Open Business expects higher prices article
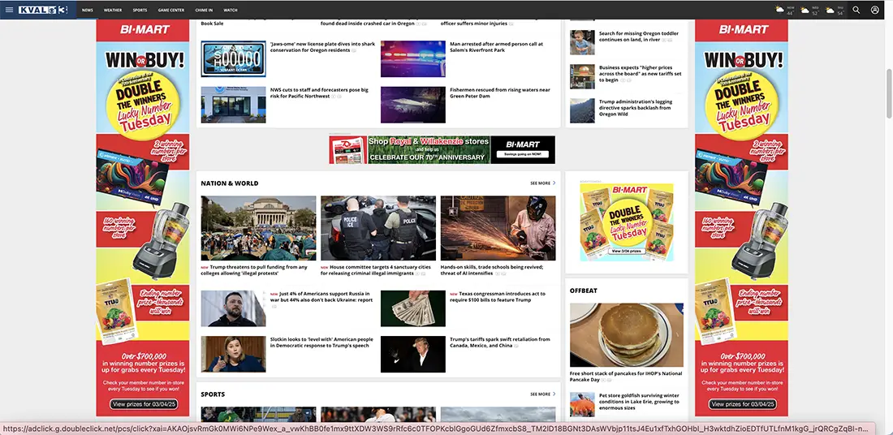The width and height of the screenshot is (893, 435). 640,74
